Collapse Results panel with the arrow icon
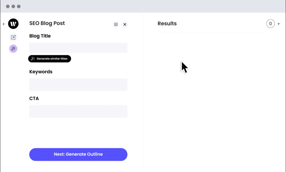The height and width of the screenshot is (172, 286). click(x=279, y=24)
